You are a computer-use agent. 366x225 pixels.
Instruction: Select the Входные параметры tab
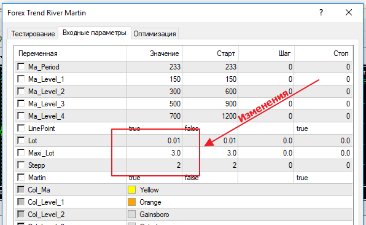tap(95, 33)
